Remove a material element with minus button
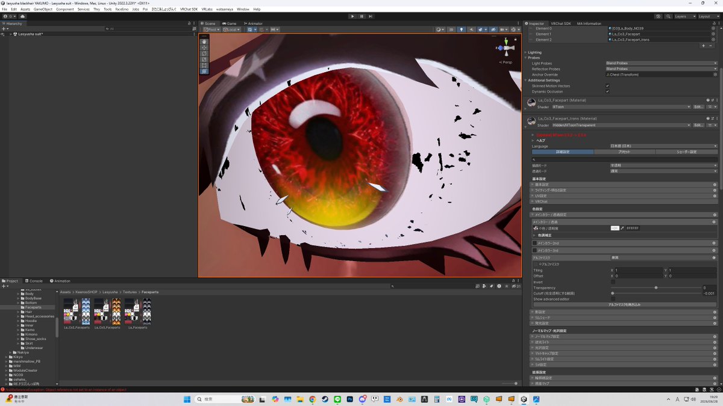Viewport: 723px width, 406px height. pos(711,46)
